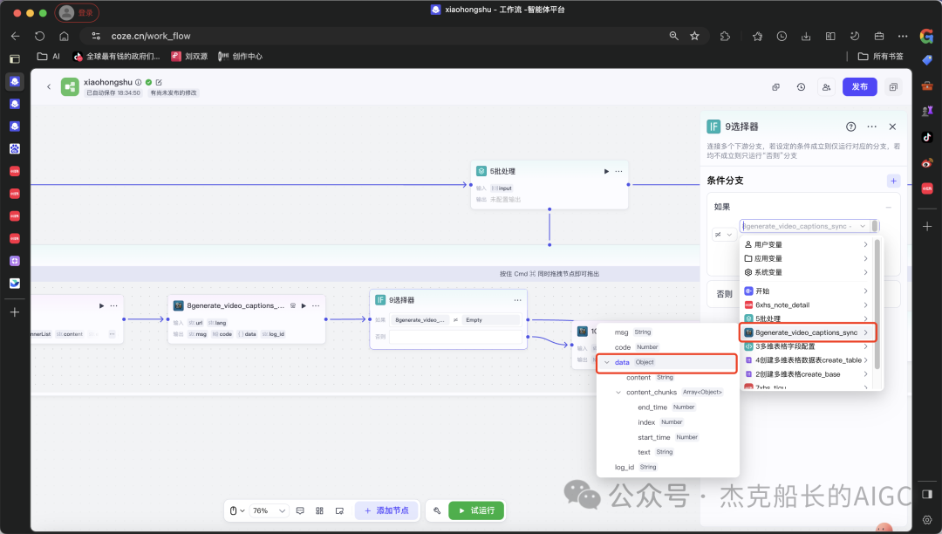Open more menu on 8generate_video_captions node
The height and width of the screenshot is (534, 942).
[x=316, y=305]
